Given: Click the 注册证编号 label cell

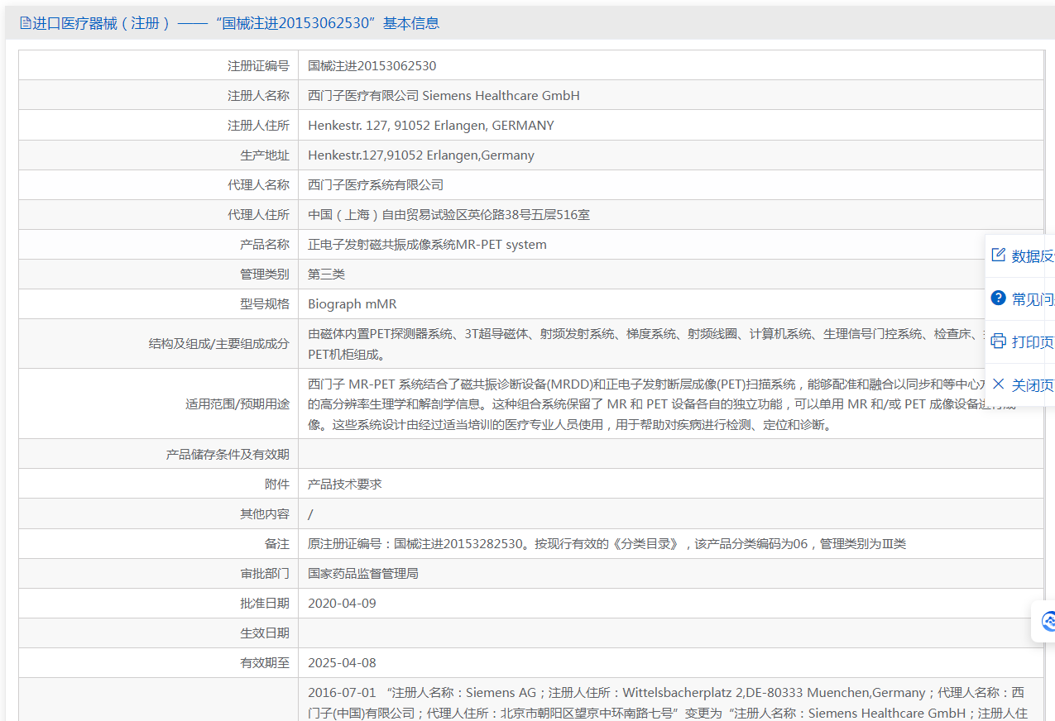Looking at the screenshot, I should point(159,65).
